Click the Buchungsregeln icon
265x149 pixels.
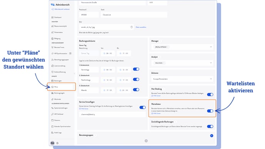[52, 93]
